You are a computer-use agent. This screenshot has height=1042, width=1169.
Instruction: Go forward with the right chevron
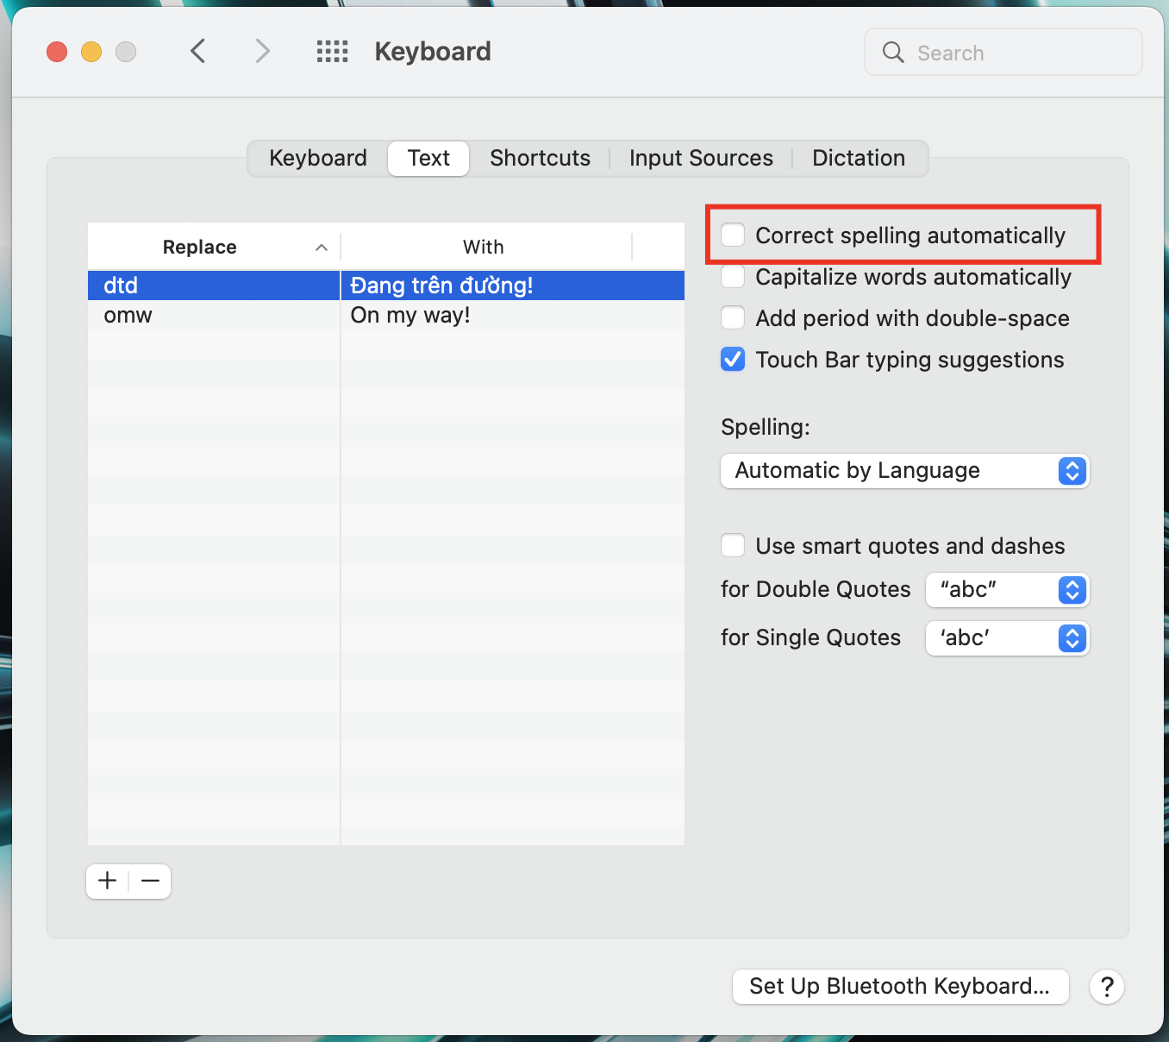pyautogui.click(x=263, y=52)
